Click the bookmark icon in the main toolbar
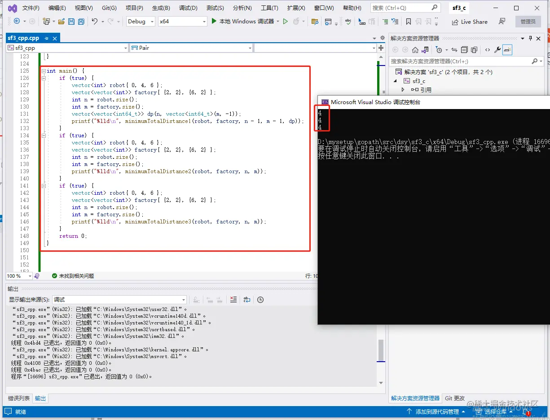Image resolution: width=550 pixels, height=420 pixels. pos(408,22)
